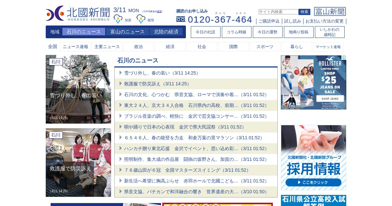Screen dimensions: 392x206
Task: Open headline 雪づり外し、春の装い in list
Action: [x=161, y=73]
